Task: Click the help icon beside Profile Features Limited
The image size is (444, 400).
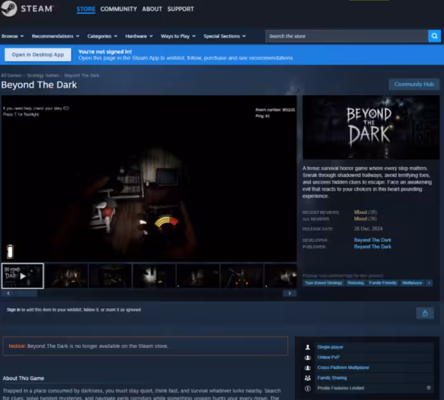Action: pos(429,388)
